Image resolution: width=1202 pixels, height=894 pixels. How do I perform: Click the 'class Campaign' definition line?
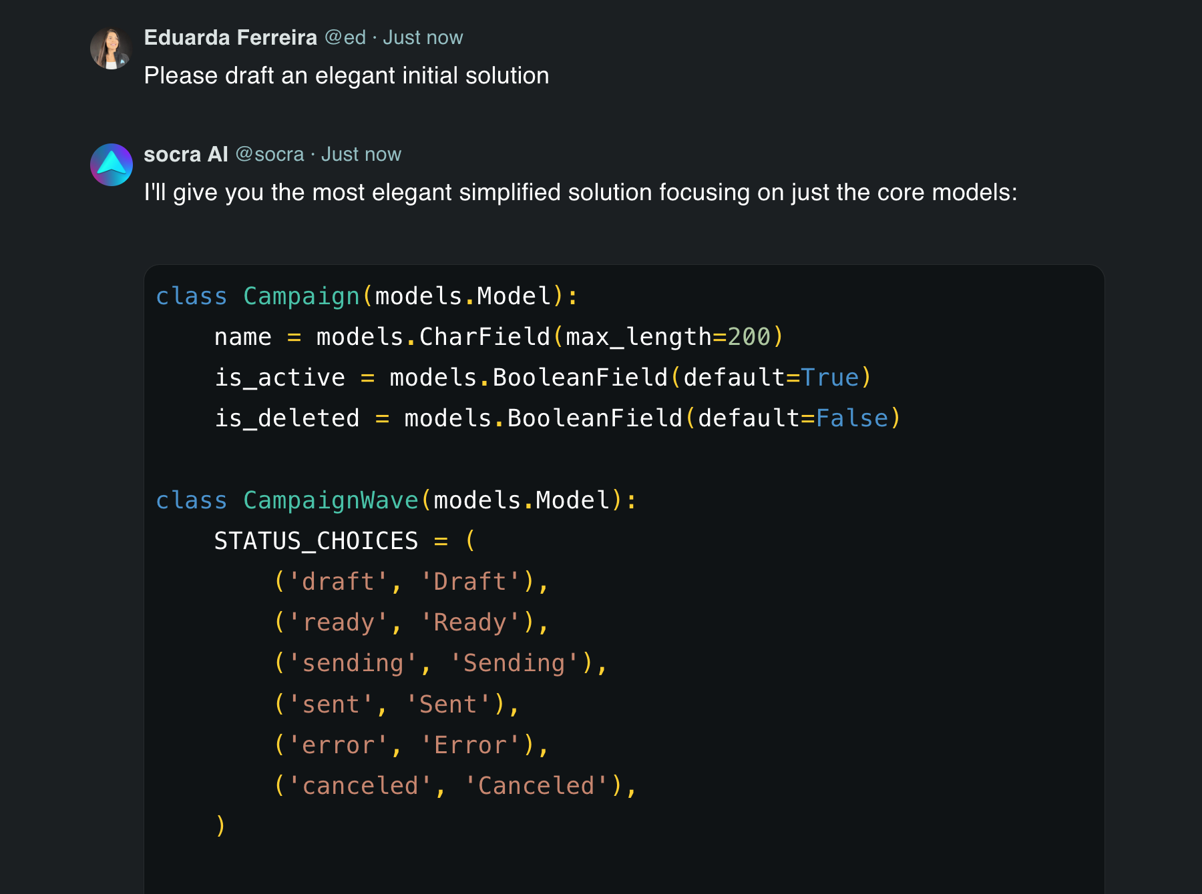(367, 296)
